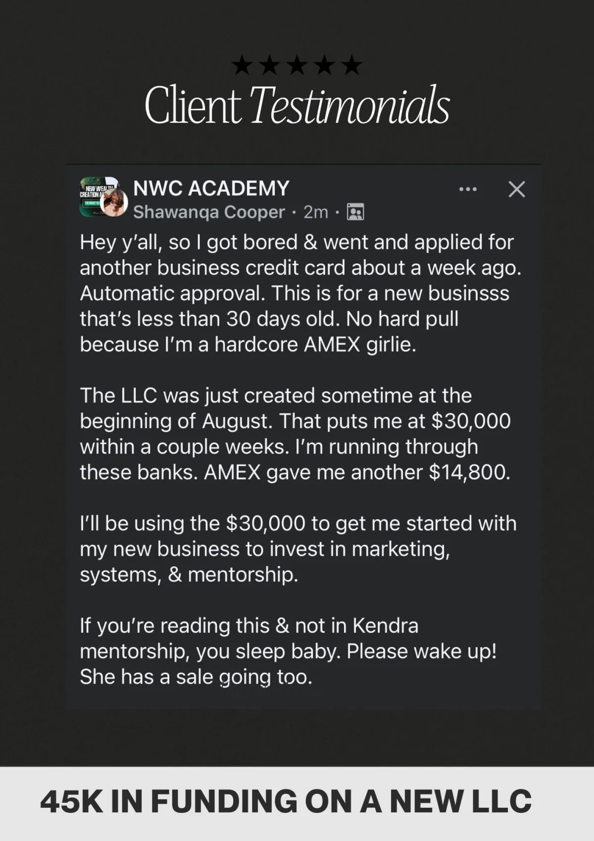Click the 2m post timestamp
This screenshot has height=841, width=594.
316,212
